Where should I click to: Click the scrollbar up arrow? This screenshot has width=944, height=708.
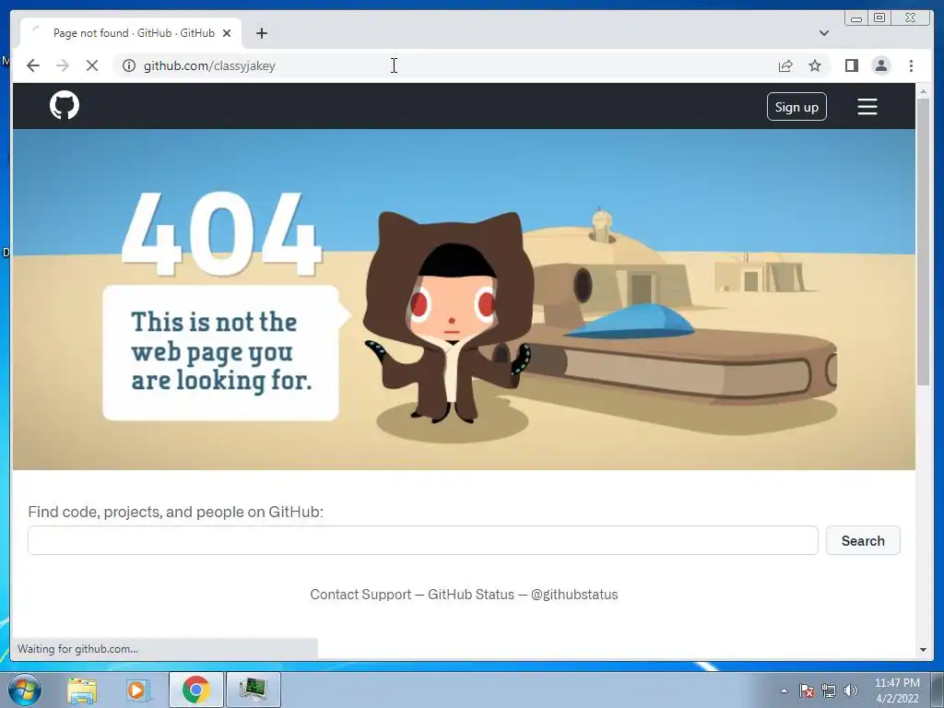click(923, 91)
